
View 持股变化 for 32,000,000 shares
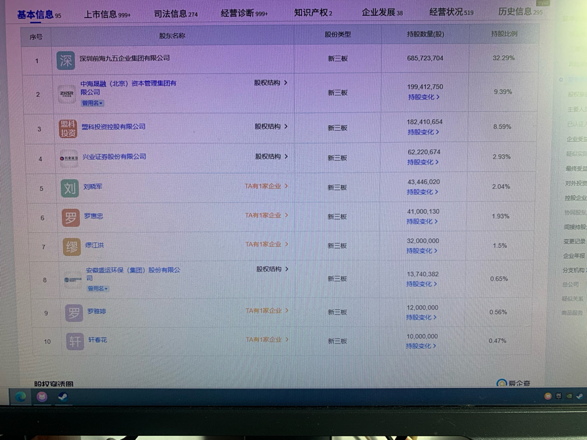tap(421, 251)
